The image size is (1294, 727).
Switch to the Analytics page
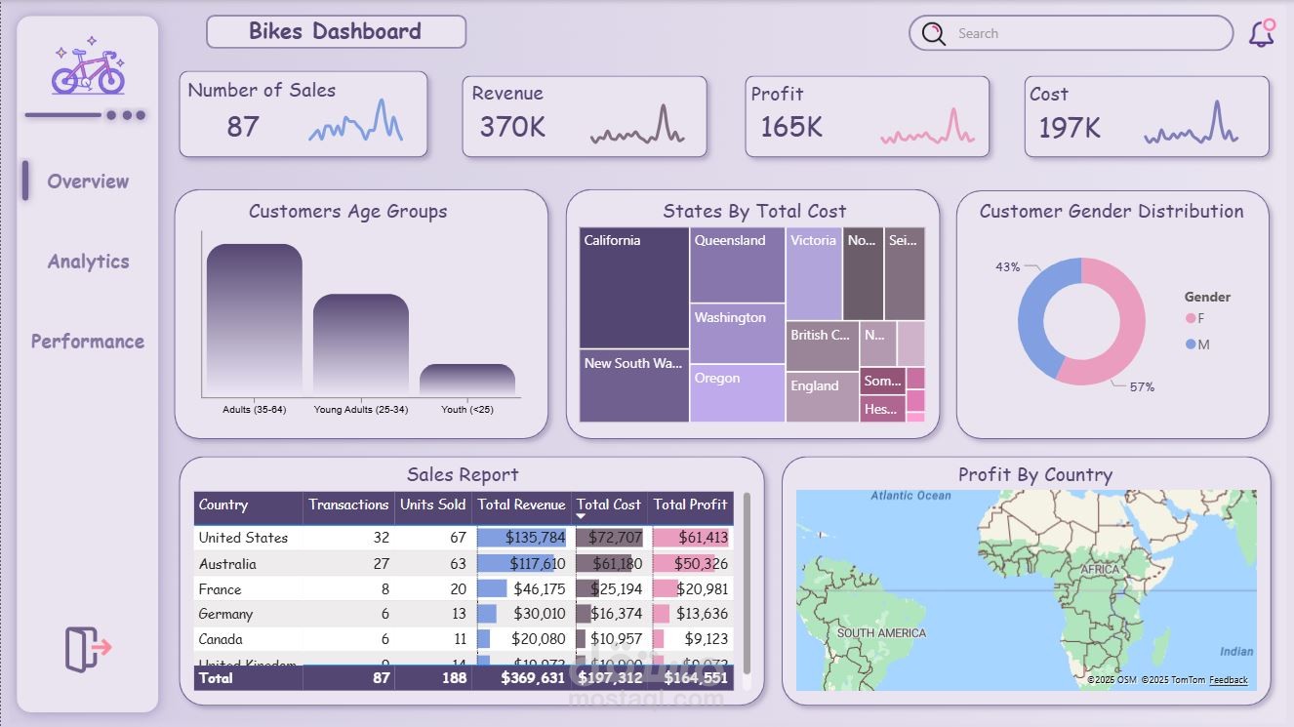point(88,262)
